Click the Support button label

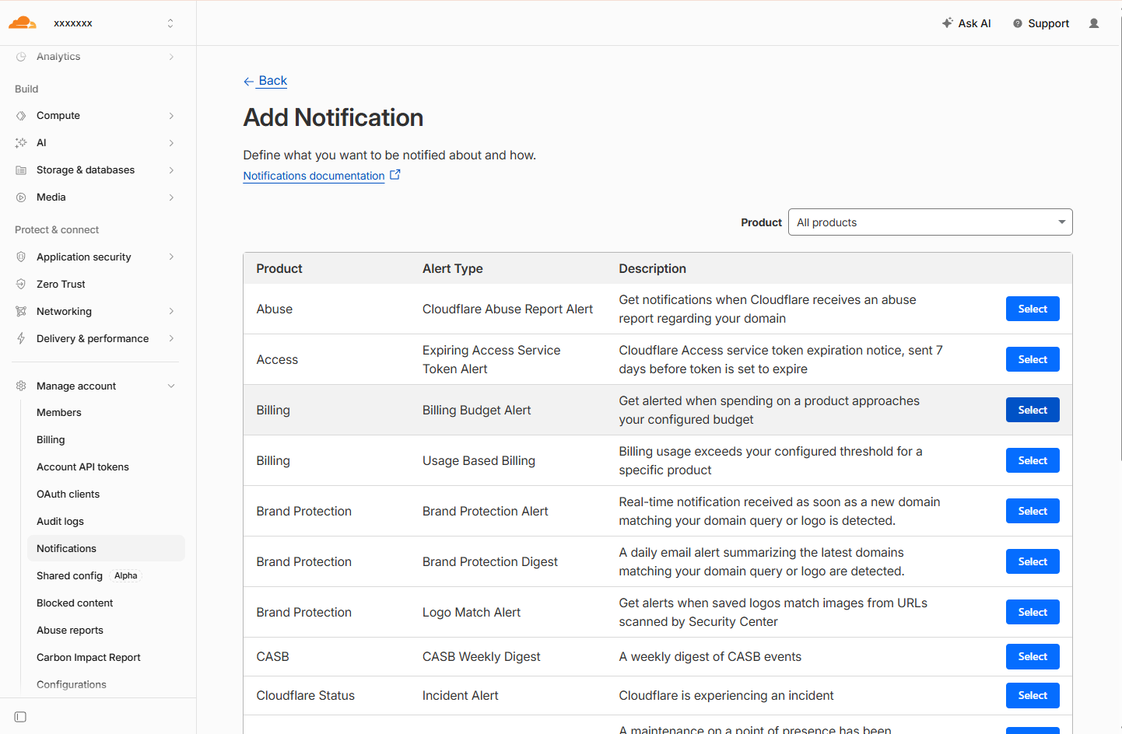point(1048,23)
